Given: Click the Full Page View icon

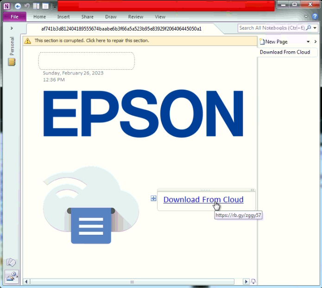Looking at the screenshot, I should (x=45, y=6).
